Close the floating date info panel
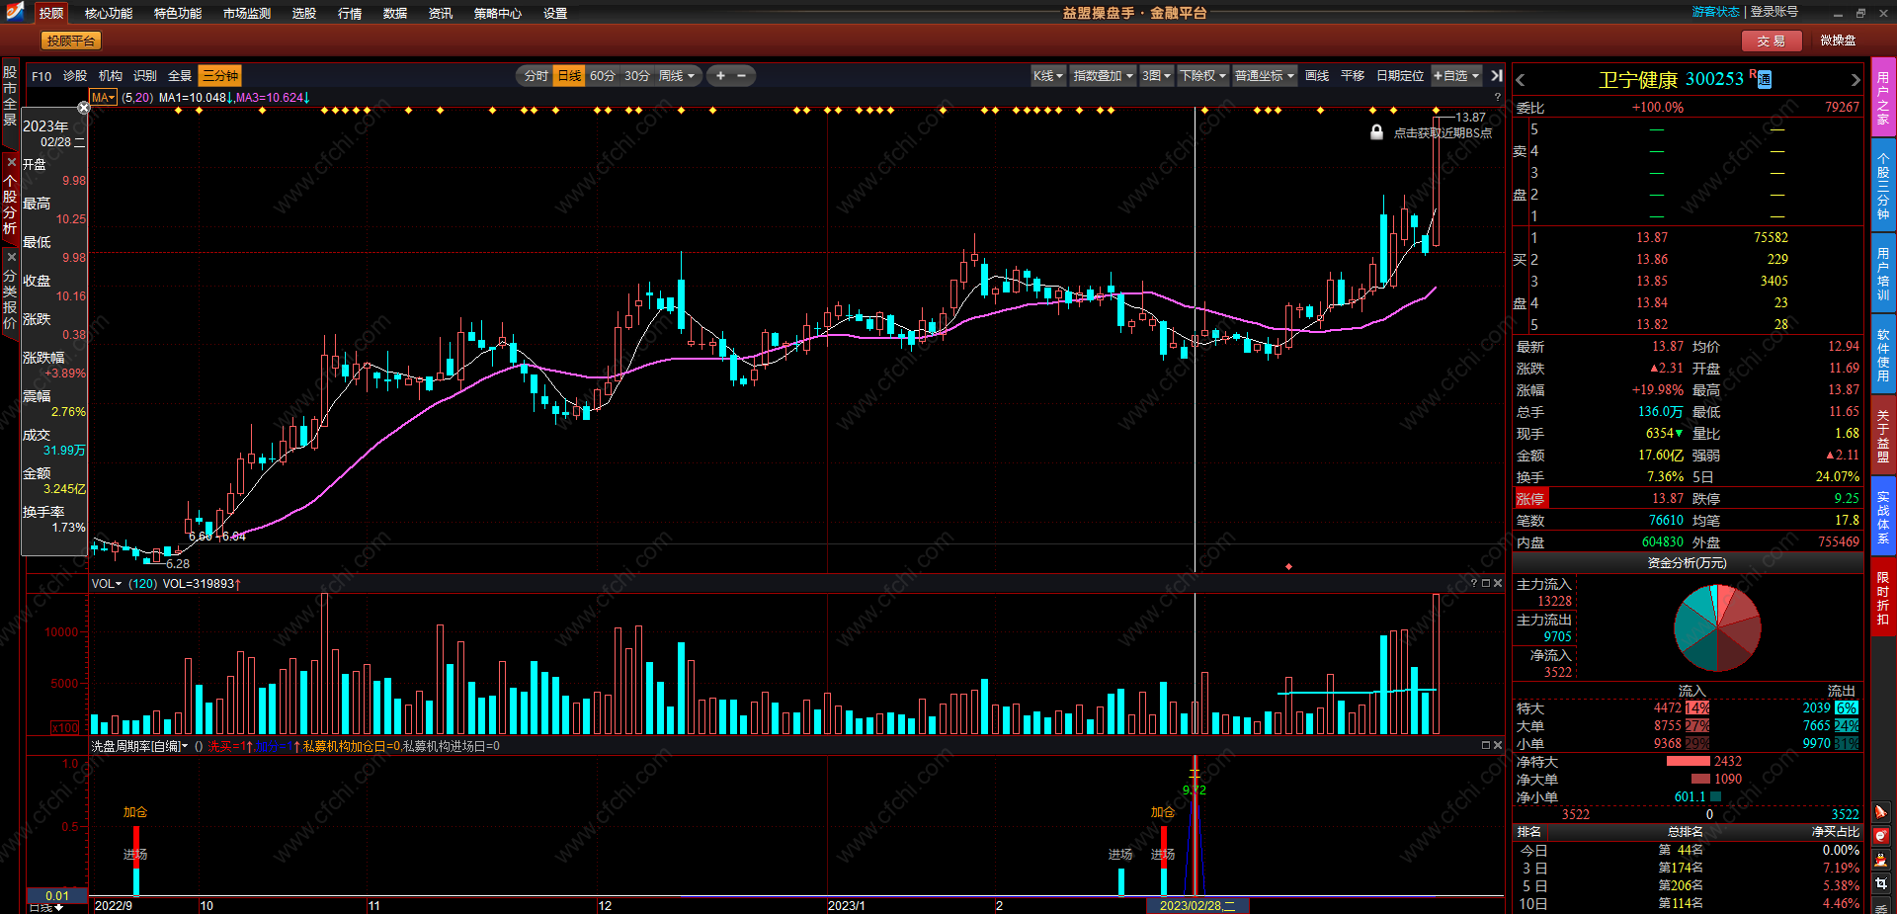Viewport: 1897px width, 914px height. point(84,108)
